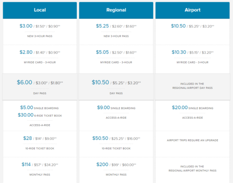Click the Regional $200 Monthly Pass price
This screenshot has width=233, height=183.
102,164
